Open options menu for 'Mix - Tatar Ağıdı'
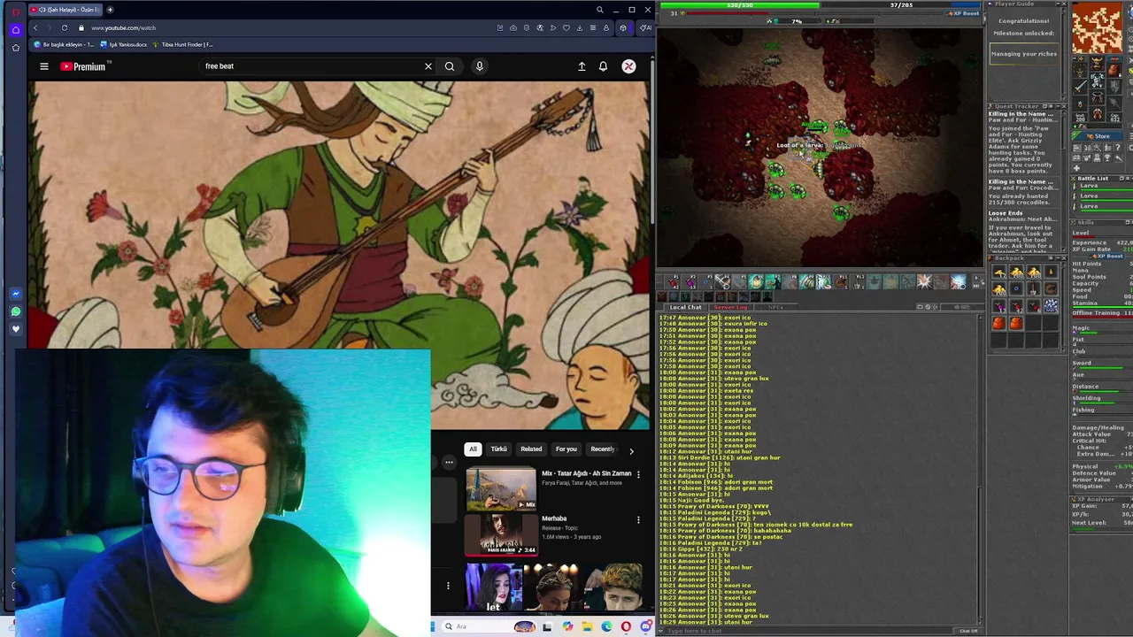 pos(638,475)
